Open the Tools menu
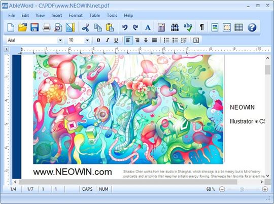Screen dimensions: 274x204 click(x=112, y=15)
